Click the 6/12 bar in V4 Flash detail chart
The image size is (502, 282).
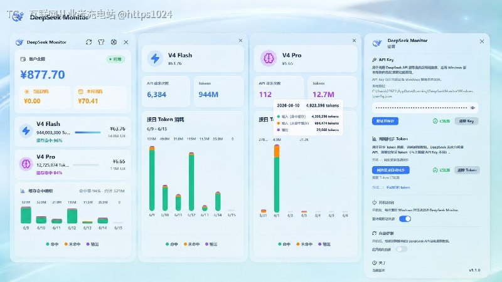(x=191, y=181)
